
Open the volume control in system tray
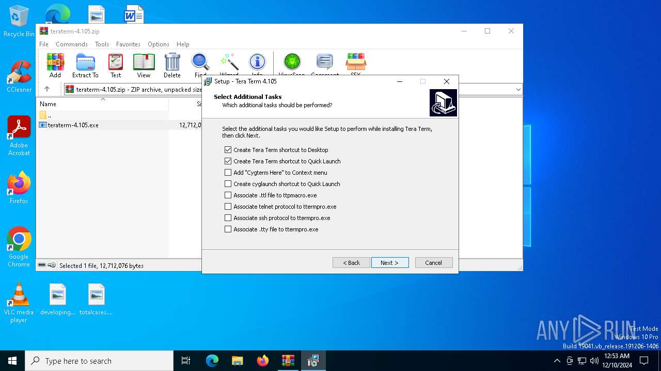(x=594, y=361)
